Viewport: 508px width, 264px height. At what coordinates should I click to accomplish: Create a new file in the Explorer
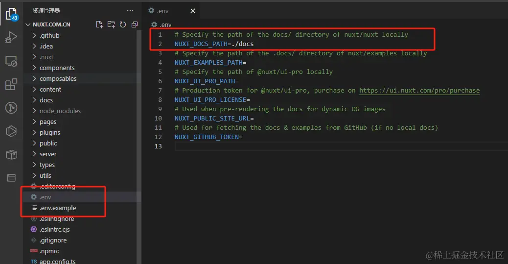tap(99, 24)
